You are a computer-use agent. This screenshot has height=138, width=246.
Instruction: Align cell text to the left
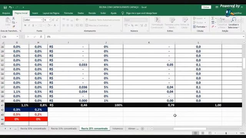[x=63, y=25]
